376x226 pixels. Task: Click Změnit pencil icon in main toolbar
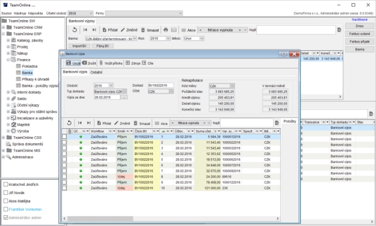coord(123,30)
